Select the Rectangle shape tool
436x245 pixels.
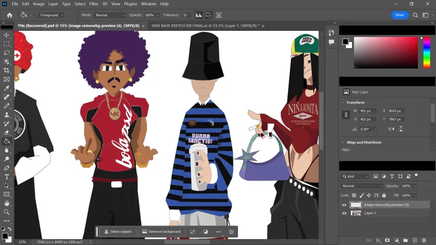coord(6,194)
